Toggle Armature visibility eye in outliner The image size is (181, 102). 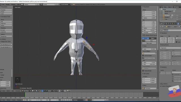pos(177,15)
